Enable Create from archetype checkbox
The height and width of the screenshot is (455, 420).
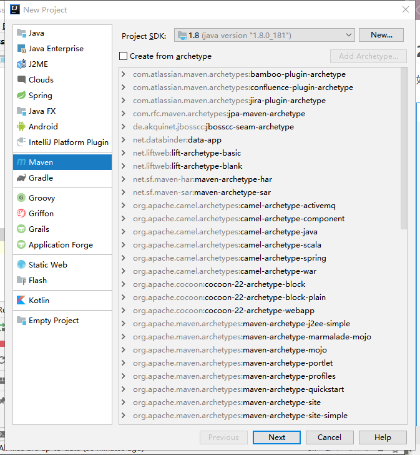coord(124,56)
